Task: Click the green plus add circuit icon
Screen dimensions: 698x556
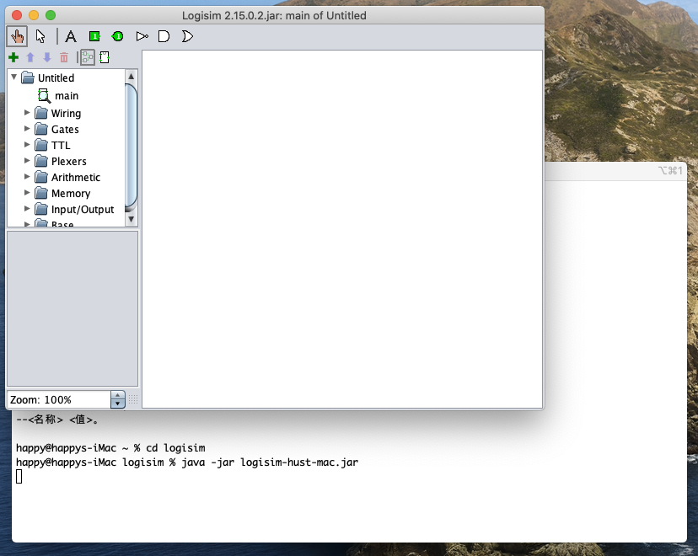Action: [13, 57]
